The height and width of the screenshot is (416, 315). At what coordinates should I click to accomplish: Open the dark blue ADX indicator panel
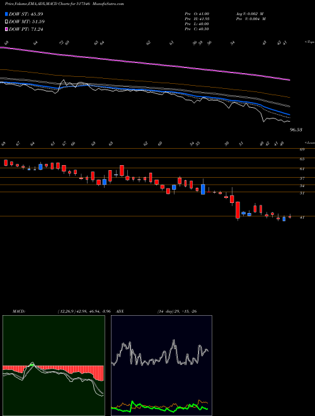(x=161, y=366)
